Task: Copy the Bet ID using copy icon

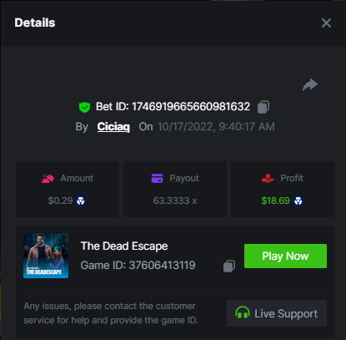Action: pyautogui.click(x=263, y=107)
